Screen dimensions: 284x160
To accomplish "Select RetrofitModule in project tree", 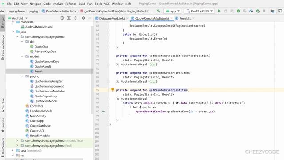I will (x=39, y=136).
